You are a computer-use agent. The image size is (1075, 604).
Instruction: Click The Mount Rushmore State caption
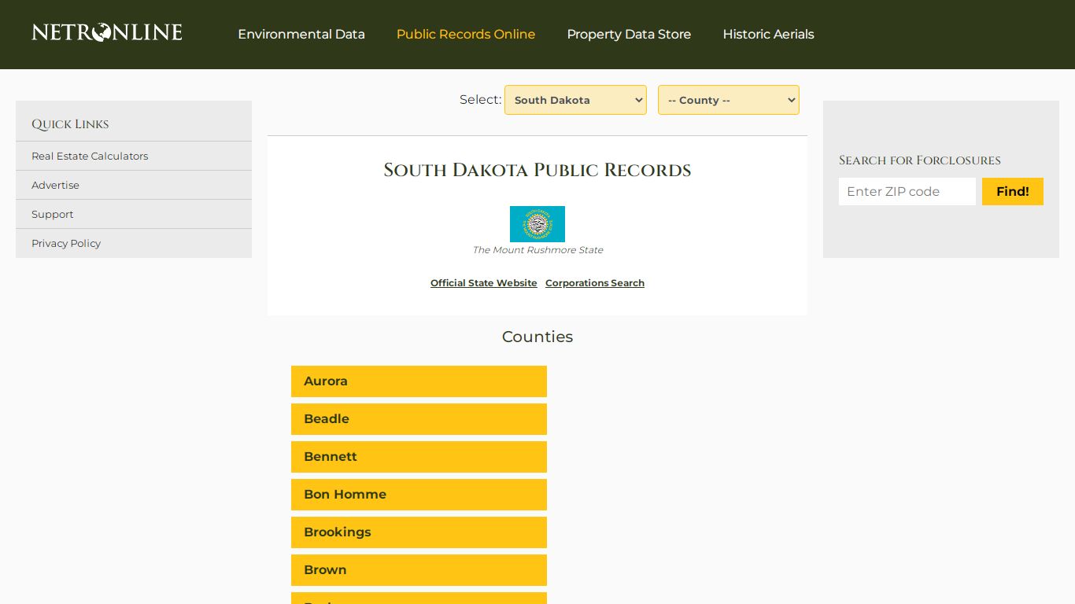click(x=537, y=250)
